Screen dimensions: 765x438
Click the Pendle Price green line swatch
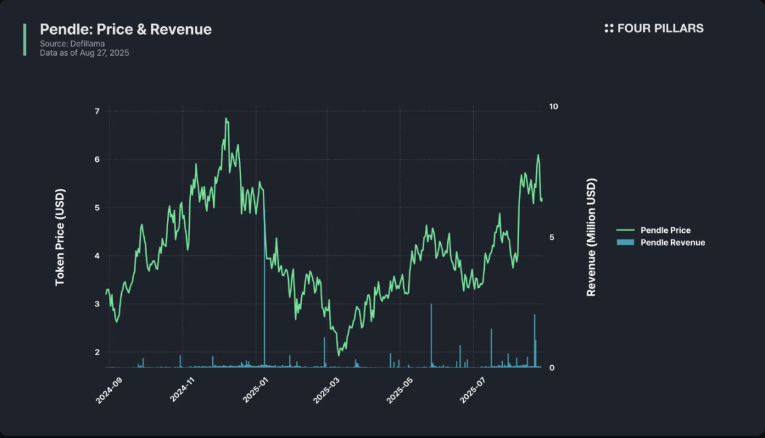click(x=626, y=230)
